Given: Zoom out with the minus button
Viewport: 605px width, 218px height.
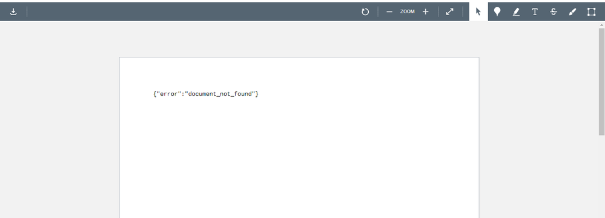Looking at the screenshot, I should pos(389,12).
